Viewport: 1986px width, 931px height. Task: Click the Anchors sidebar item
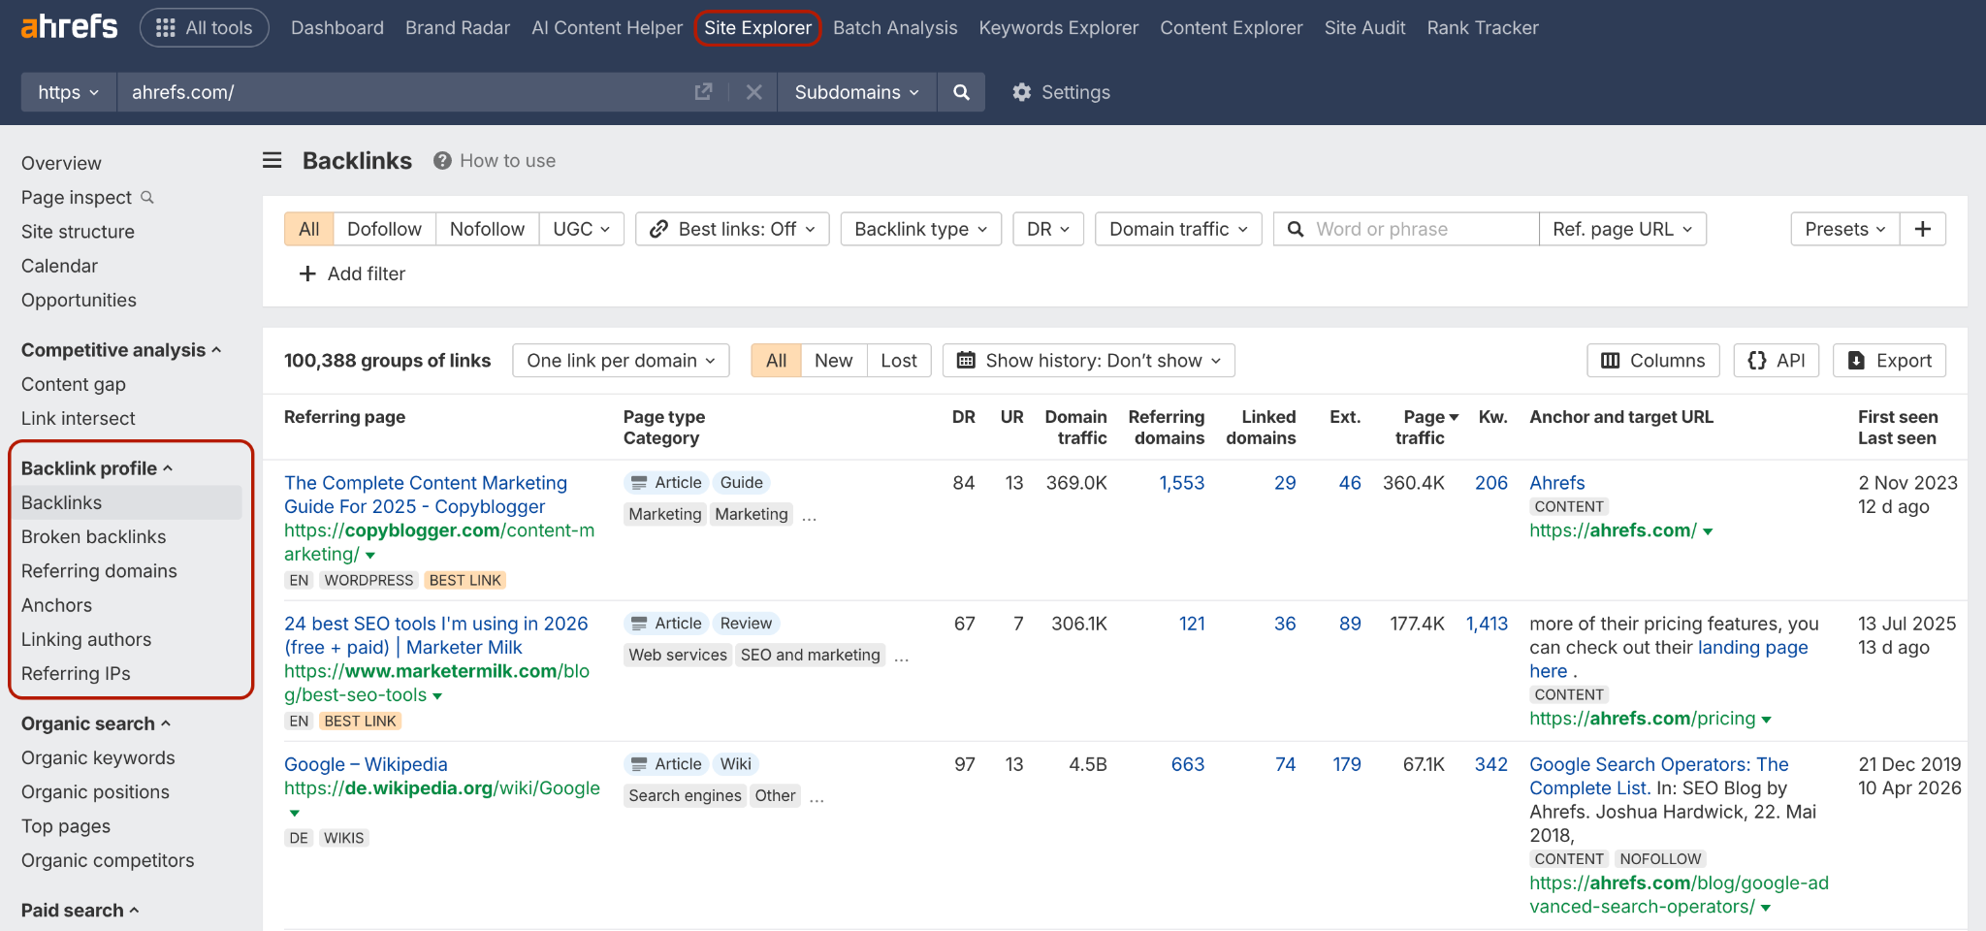tap(56, 605)
